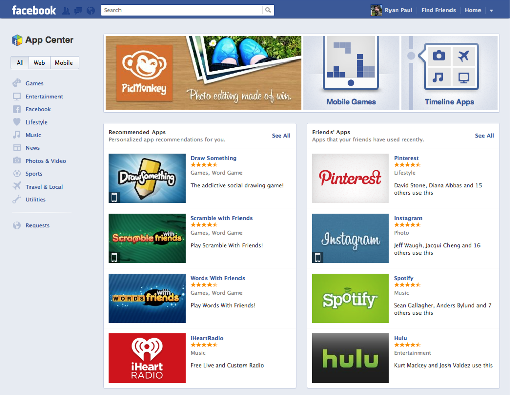
Task: Click the Facebook search input field
Action: coord(182,10)
